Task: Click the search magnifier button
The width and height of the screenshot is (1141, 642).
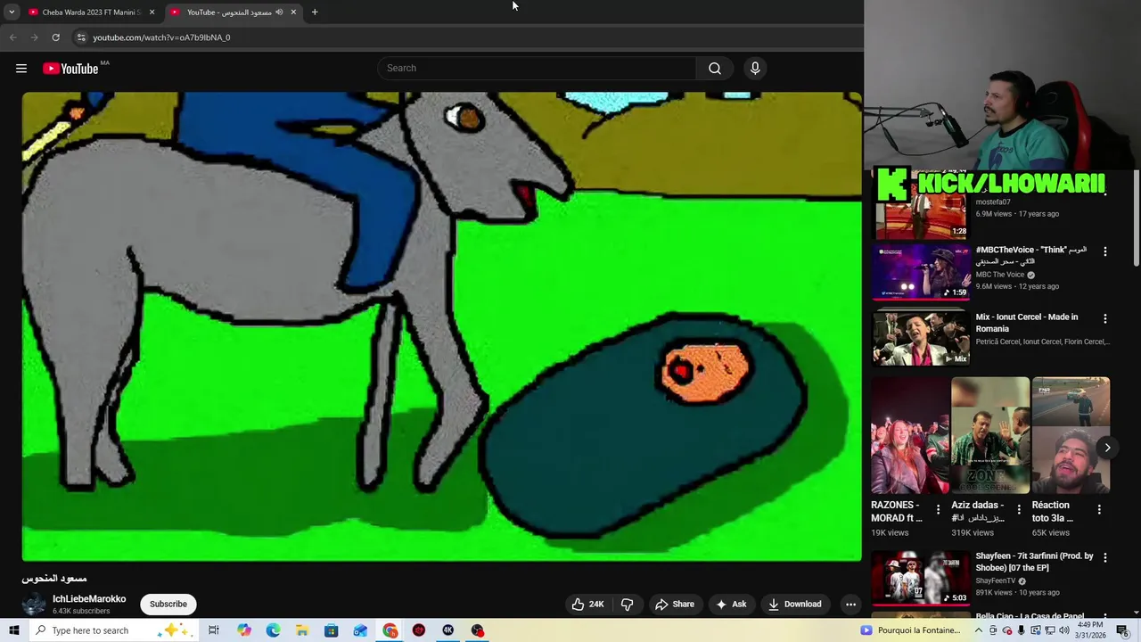Action: pos(715,68)
